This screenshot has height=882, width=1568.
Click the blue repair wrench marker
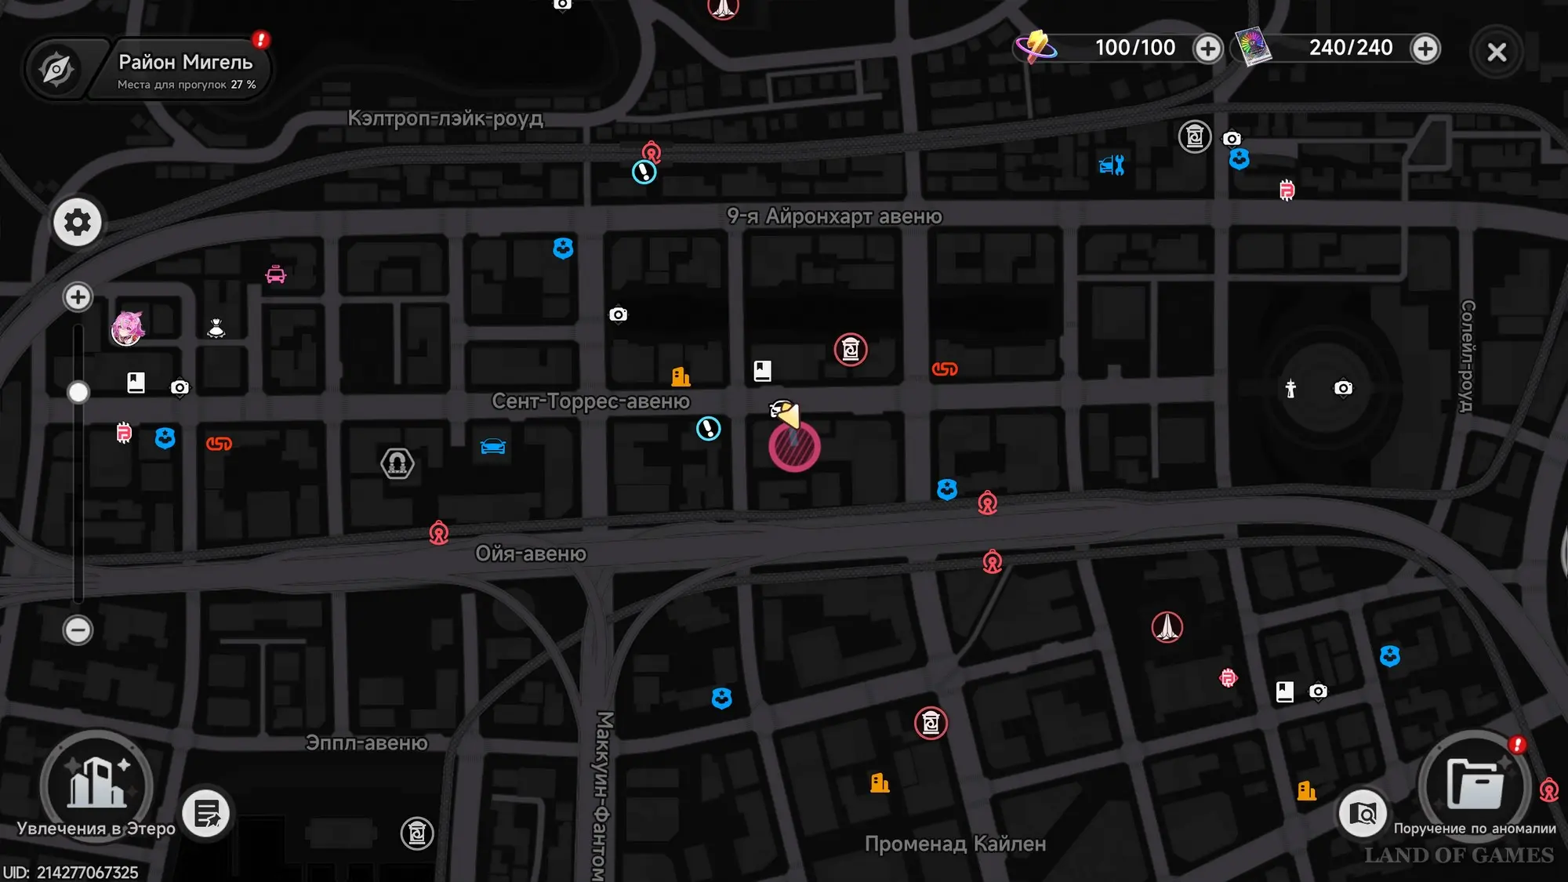point(1112,165)
